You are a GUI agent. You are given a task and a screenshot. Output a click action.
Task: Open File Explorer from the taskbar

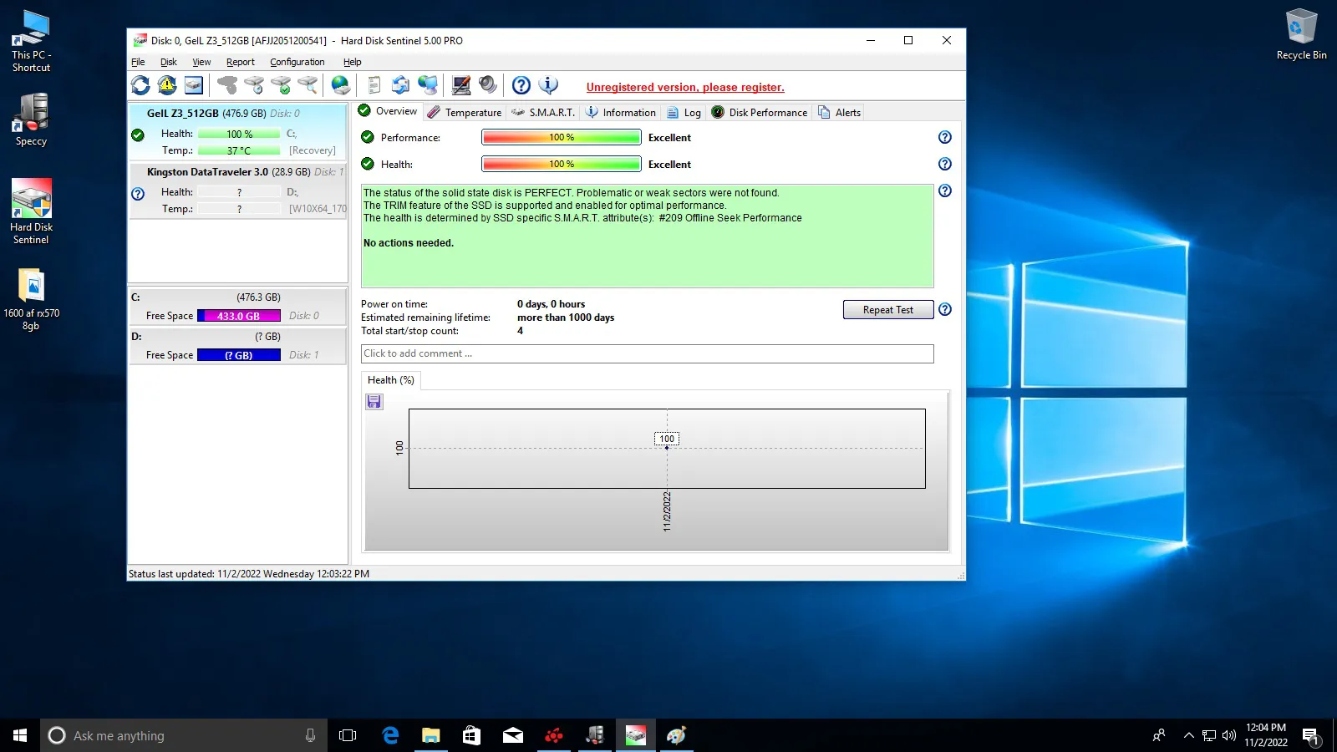tap(430, 735)
